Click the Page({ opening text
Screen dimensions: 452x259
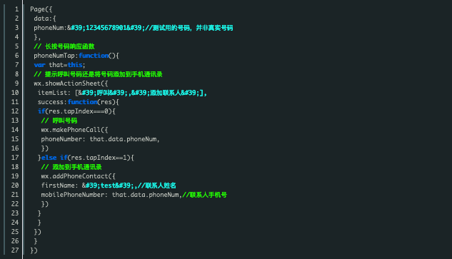click(x=41, y=9)
